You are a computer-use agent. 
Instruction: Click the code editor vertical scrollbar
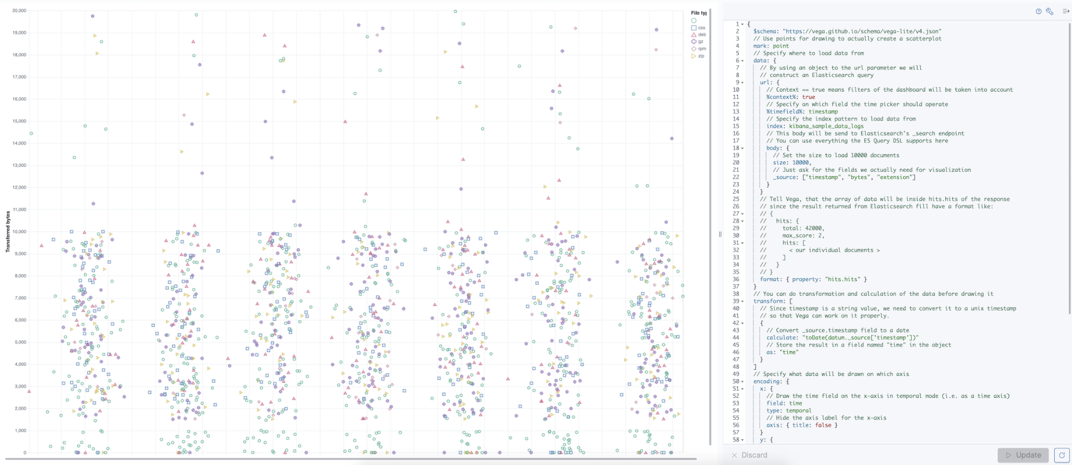click(x=1069, y=161)
